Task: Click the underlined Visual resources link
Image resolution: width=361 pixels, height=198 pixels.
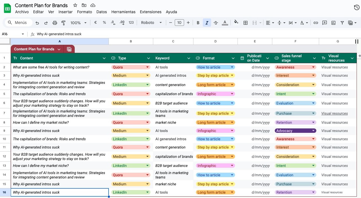Action: (x=335, y=113)
